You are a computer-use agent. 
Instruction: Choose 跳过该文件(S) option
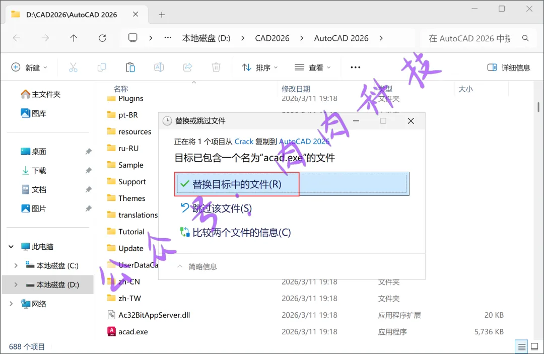[216, 208]
